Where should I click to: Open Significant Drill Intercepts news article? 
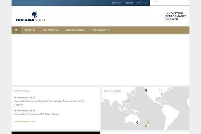(49, 103)
